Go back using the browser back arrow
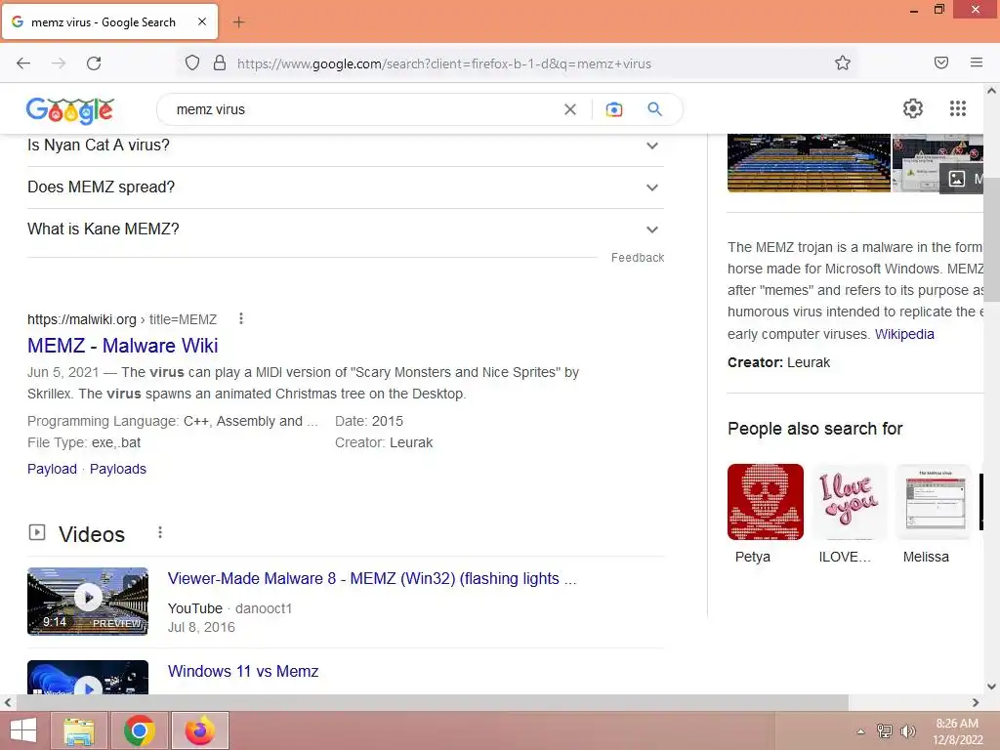The height and width of the screenshot is (750, 1000). pos(23,63)
